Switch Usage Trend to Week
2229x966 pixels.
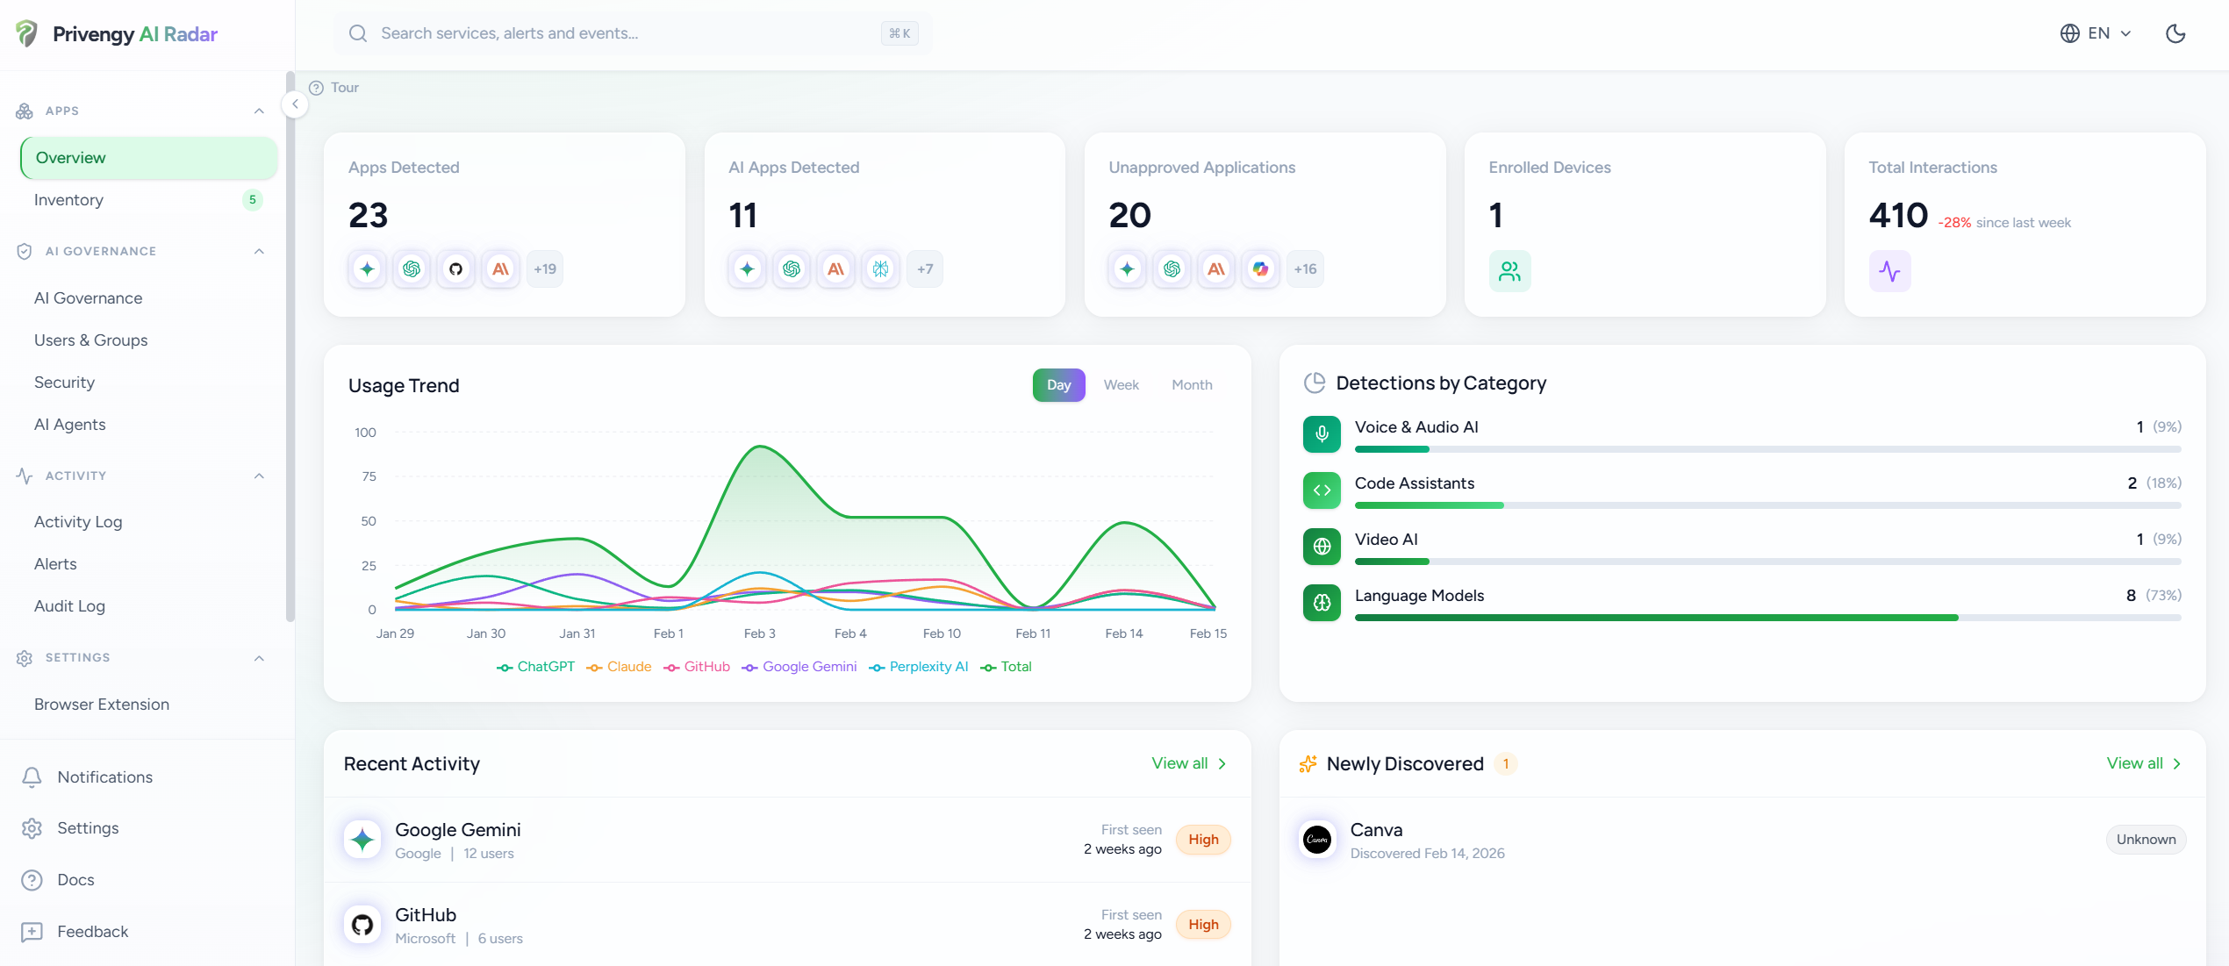(x=1121, y=385)
